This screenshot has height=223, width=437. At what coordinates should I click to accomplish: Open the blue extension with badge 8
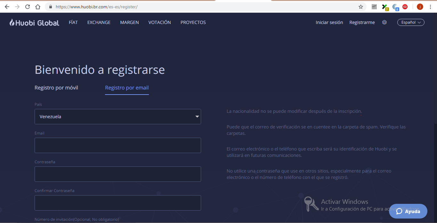click(x=395, y=7)
